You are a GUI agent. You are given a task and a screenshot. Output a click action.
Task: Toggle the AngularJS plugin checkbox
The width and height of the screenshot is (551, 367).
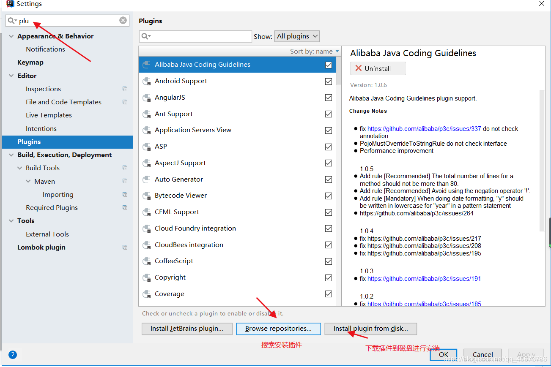coord(329,98)
